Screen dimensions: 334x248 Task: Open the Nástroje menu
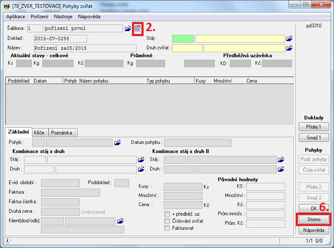[63, 17]
